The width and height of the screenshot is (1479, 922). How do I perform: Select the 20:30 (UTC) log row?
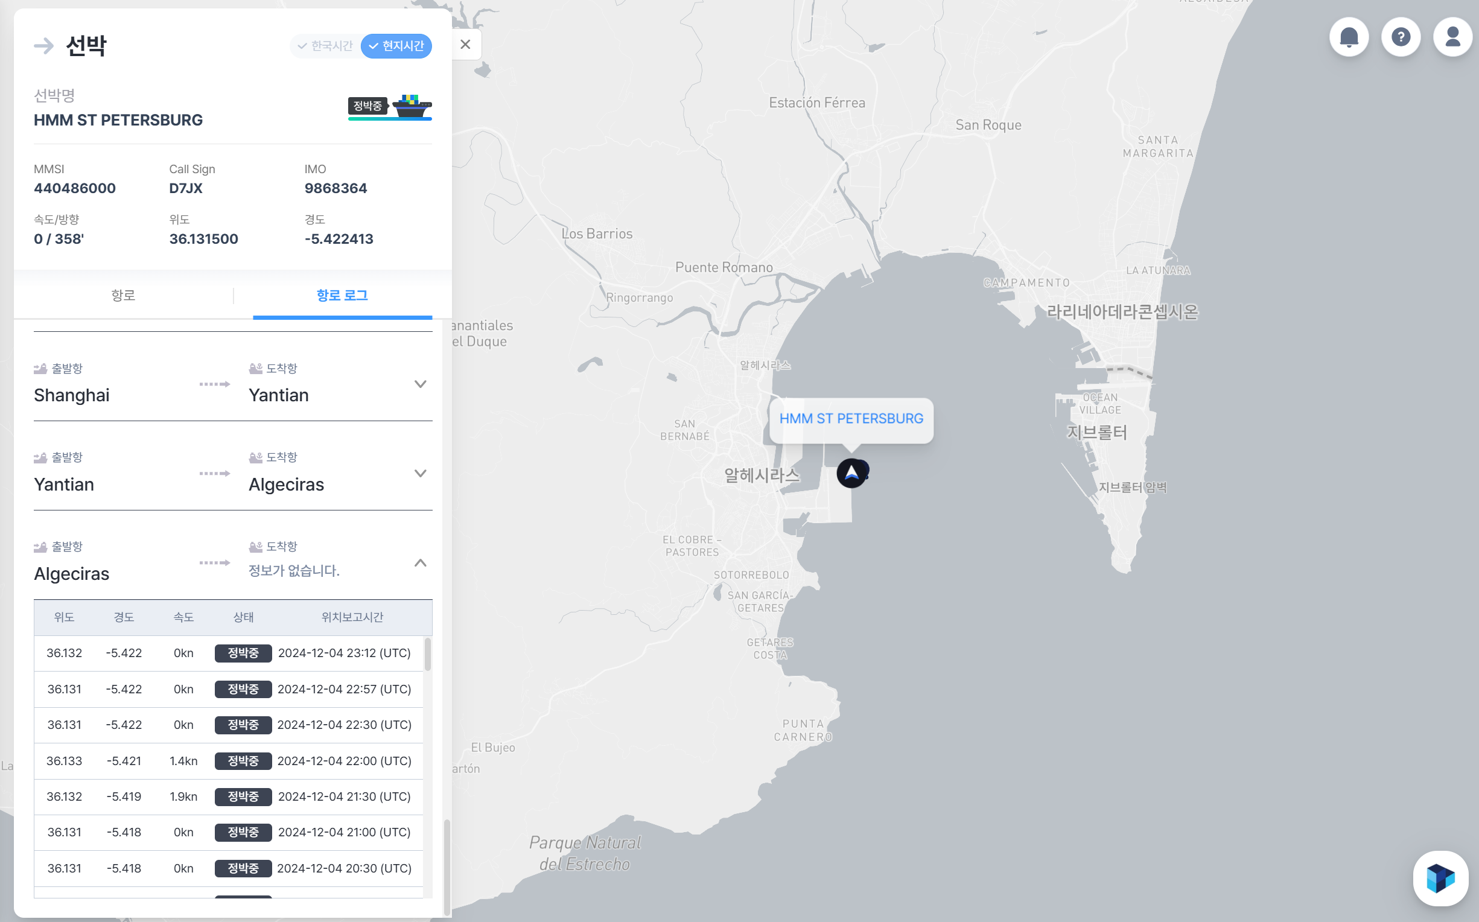(x=229, y=868)
